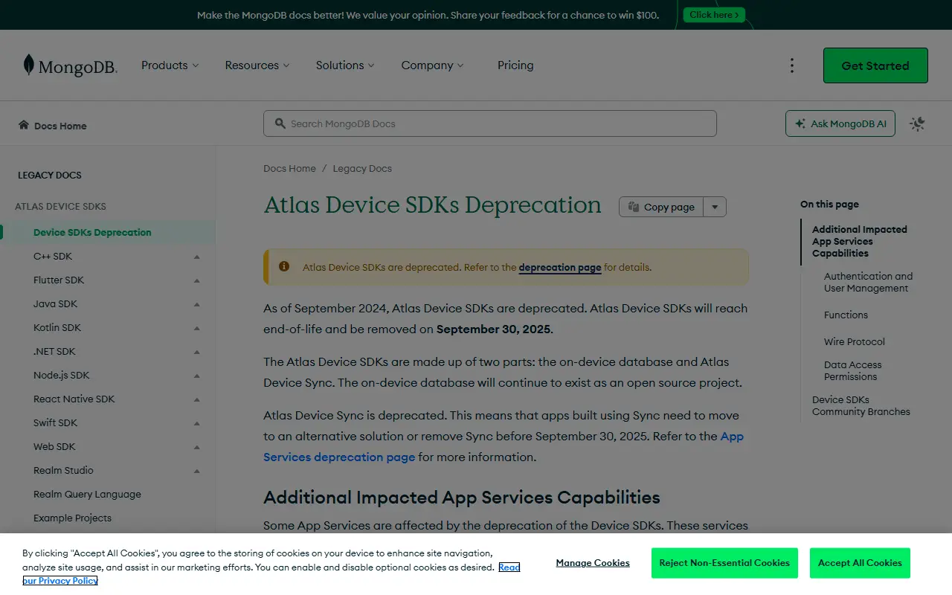
Task: Expand the Web SDK section
Action: click(197, 447)
